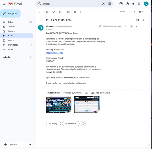Viewport: 152px width, 149px height.
Task: Open the toolbar More options menu
Action: (x=80, y=12)
